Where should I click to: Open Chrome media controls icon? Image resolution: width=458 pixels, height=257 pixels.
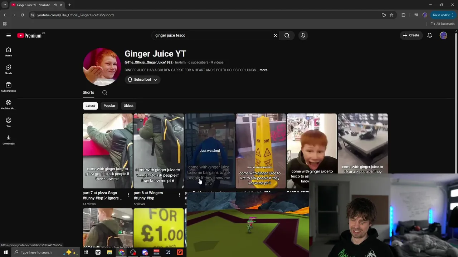pos(416,15)
